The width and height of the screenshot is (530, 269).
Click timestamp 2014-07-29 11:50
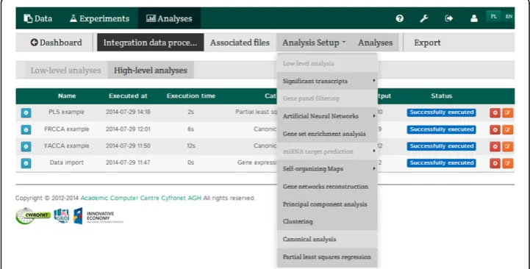(128, 146)
